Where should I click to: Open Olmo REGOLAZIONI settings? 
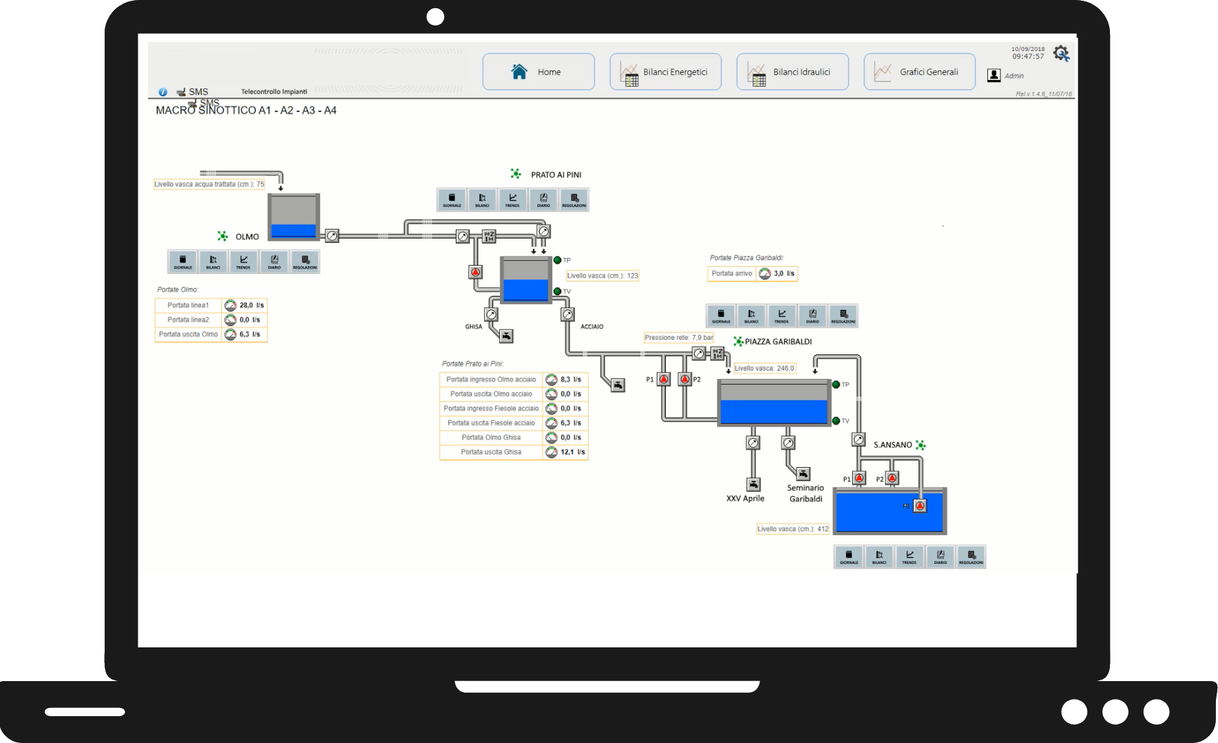(304, 261)
